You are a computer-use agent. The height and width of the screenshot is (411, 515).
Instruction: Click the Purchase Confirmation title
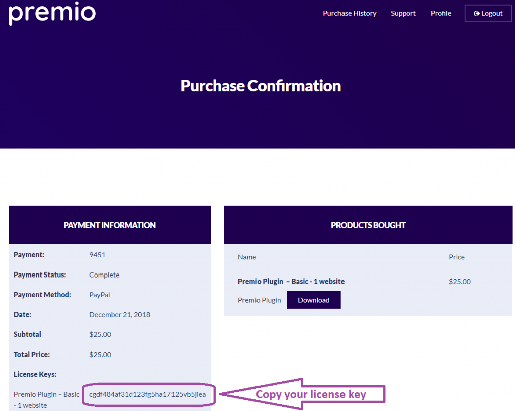tap(260, 85)
